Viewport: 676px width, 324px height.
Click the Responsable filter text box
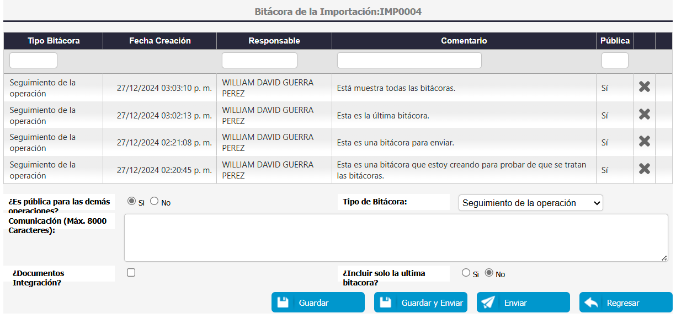tap(259, 60)
